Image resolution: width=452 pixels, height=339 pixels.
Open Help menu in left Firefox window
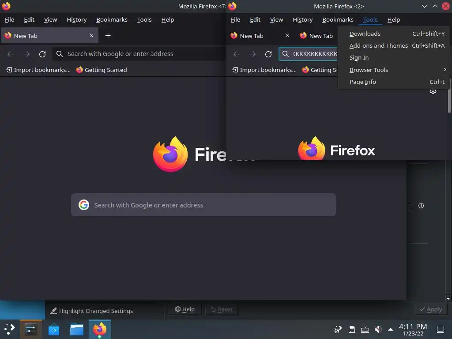coord(167,19)
